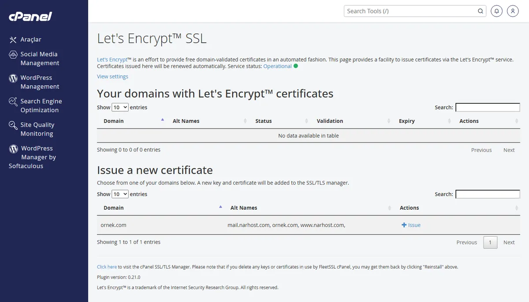Click 'Showing 1 to 1 of 1 entries' text
Image resolution: width=529 pixels, height=302 pixels.
click(x=129, y=242)
